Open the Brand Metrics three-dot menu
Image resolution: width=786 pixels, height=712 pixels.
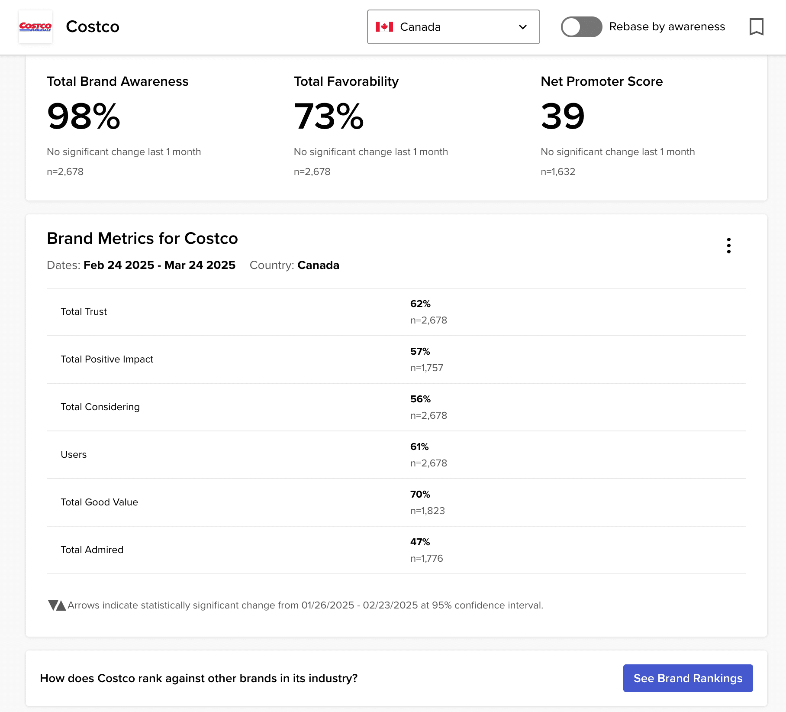click(729, 246)
